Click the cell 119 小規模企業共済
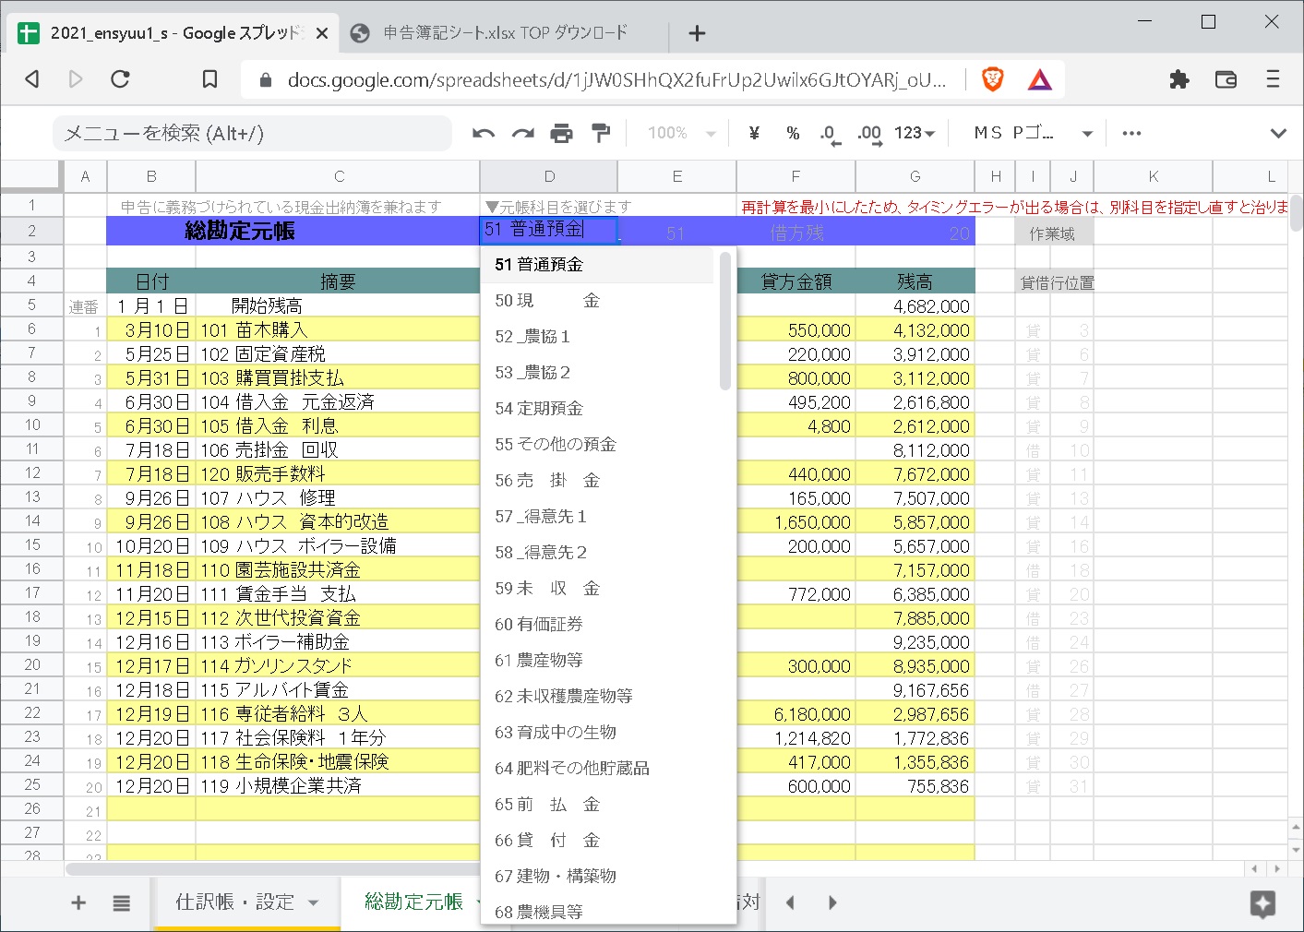The height and width of the screenshot is (932, 1304). tap(338, 786)
